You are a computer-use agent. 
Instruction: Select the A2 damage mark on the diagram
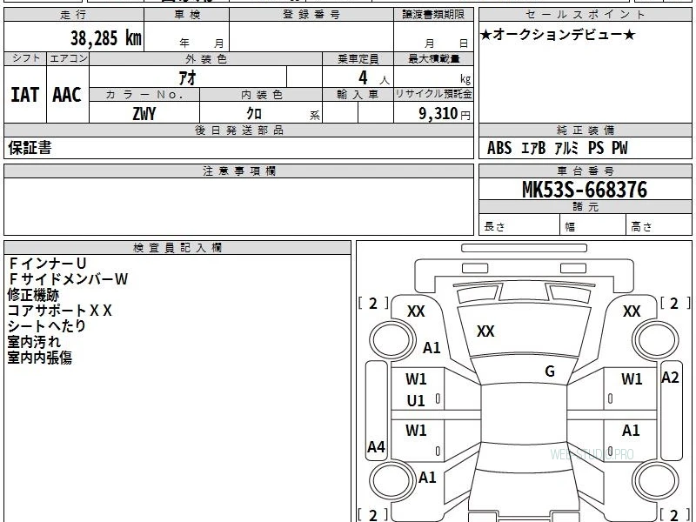(x=670, y=378)
